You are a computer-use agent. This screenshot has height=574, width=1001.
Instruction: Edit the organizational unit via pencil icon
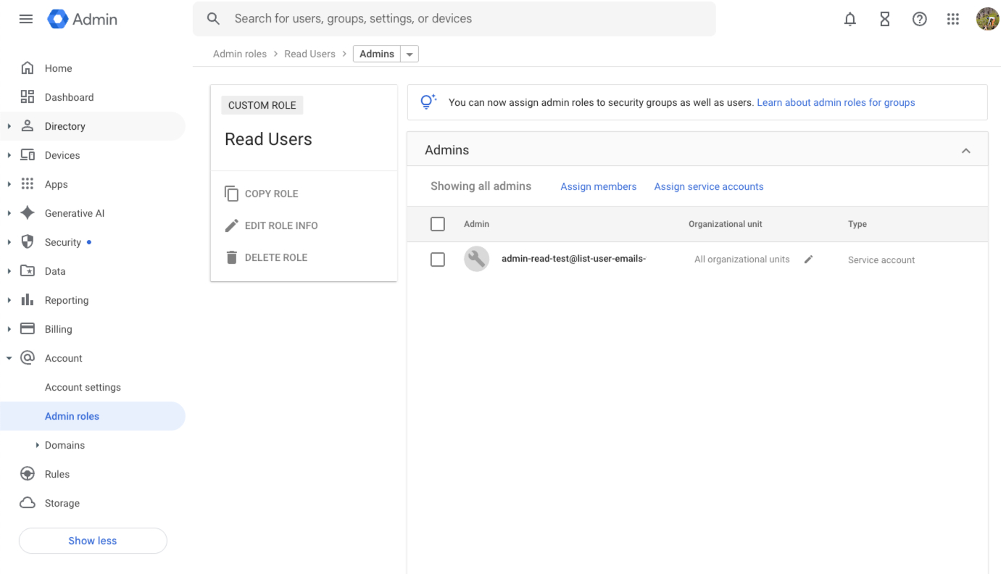pos(808,259)
